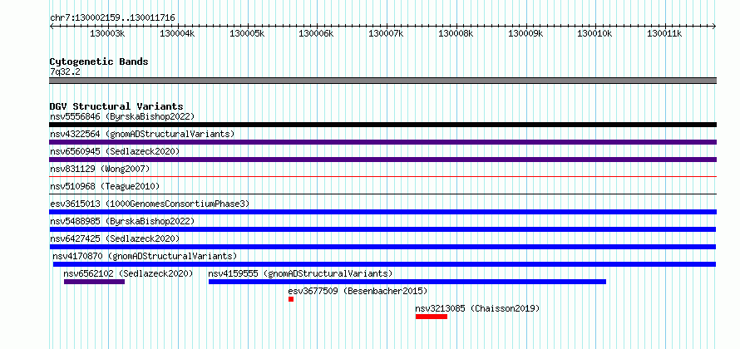
Task: Click the 130010k ruler tick label
Action: point(594,33)
